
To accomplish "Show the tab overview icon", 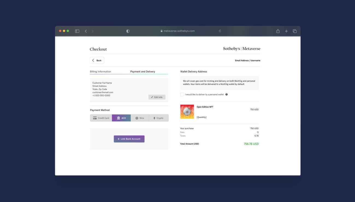I will pos(295,31).
